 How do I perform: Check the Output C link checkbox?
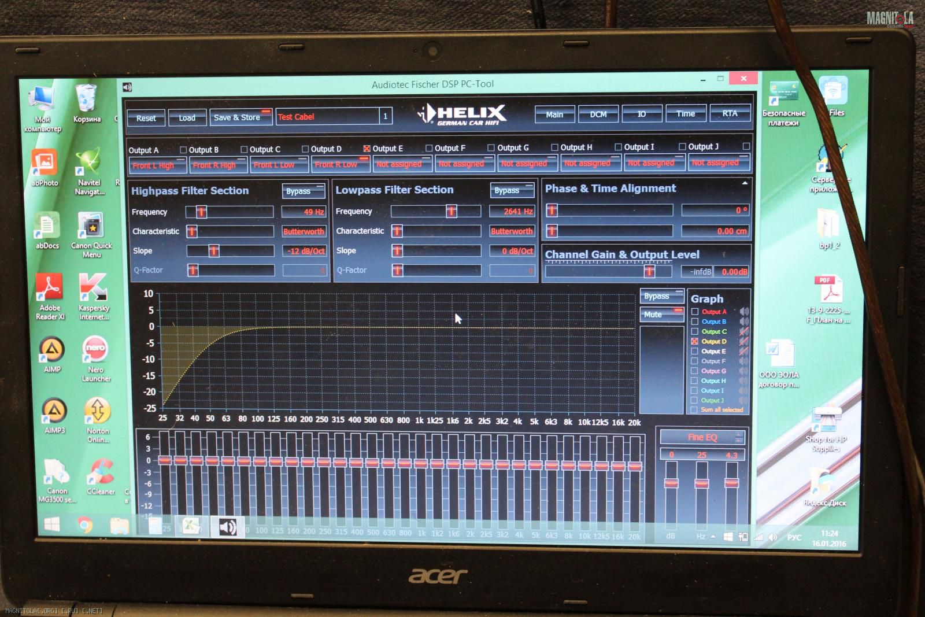pos(244,149)
